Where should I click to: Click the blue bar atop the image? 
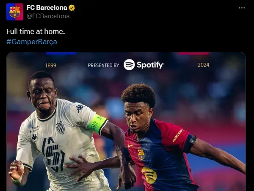point(61,53)
